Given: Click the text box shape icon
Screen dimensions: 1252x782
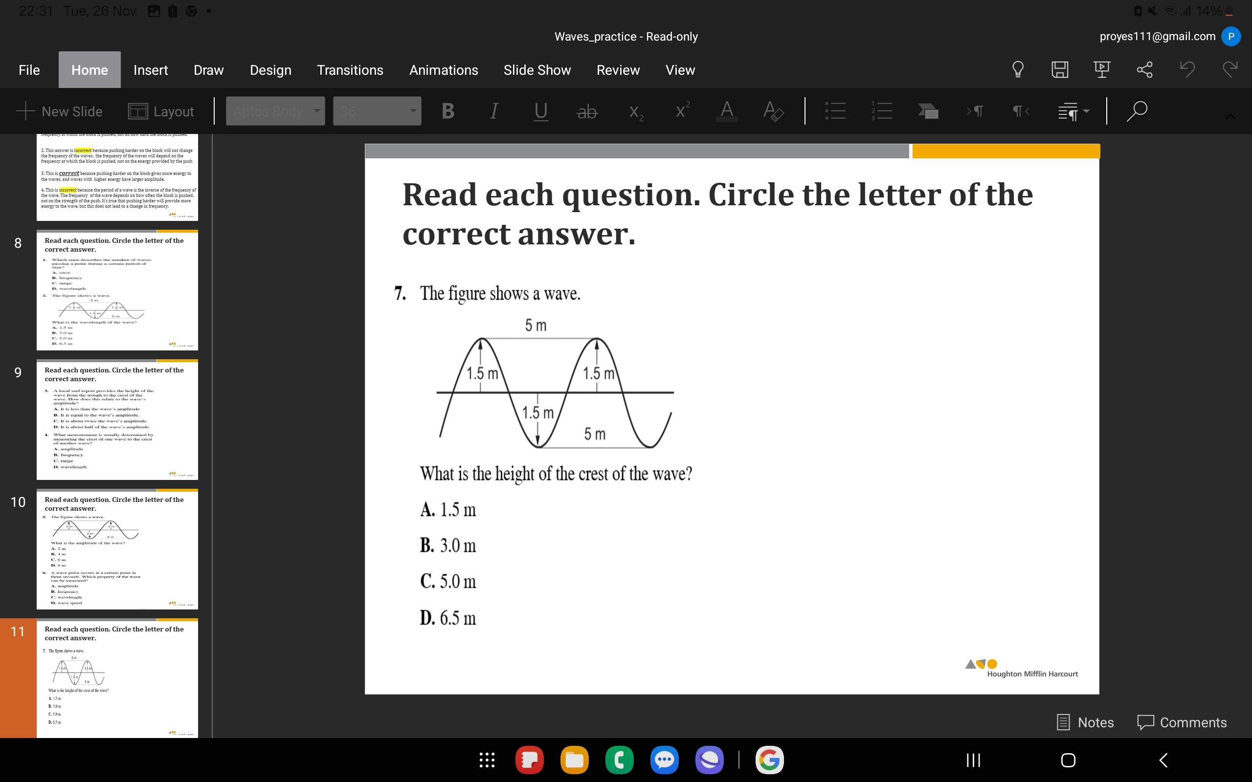Looking at the screenshot, I should 928,110.
